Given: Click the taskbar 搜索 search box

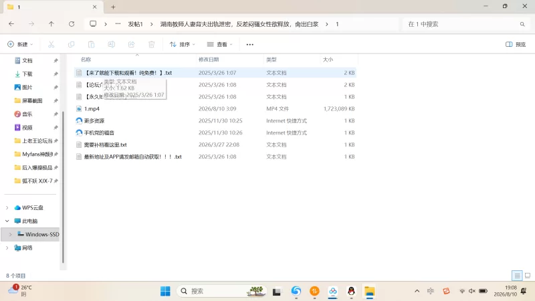Looking at the screenshot, I should tap(222, 291).
